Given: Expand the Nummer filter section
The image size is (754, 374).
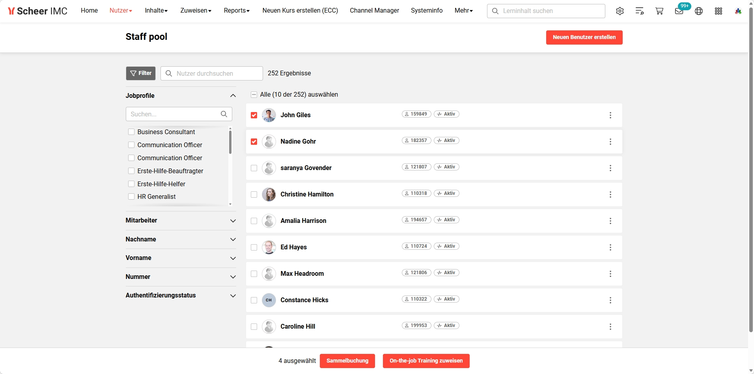Looking at the screenshot, I should click(233, 277).
